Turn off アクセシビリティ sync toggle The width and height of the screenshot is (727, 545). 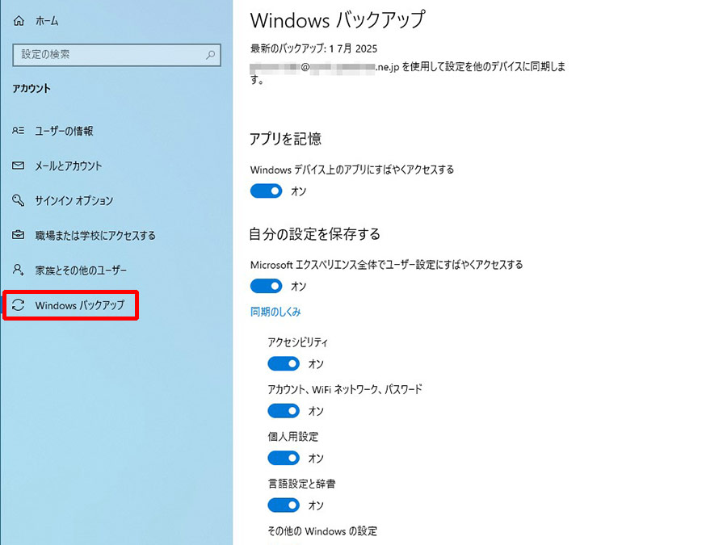[284, 364]
